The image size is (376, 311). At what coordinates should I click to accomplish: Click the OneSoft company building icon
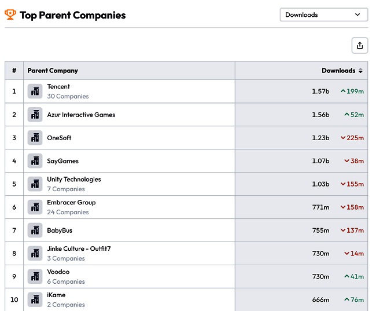pyautogui.click(x=35, y=138)
